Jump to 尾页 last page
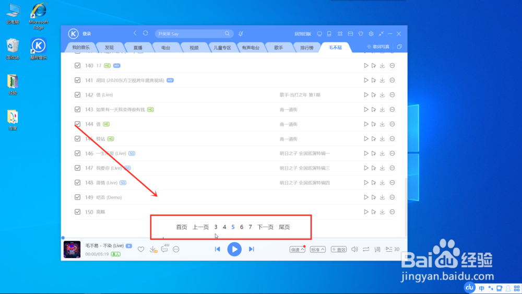This screenshot has width=522, height=294. (x=284, y=227)
